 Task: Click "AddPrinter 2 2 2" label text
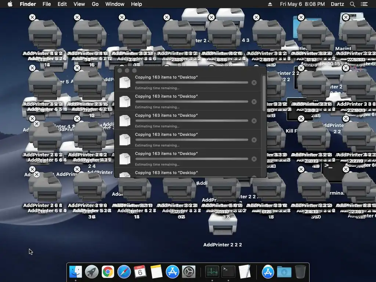pyautogui.click(x=223, y=245)
